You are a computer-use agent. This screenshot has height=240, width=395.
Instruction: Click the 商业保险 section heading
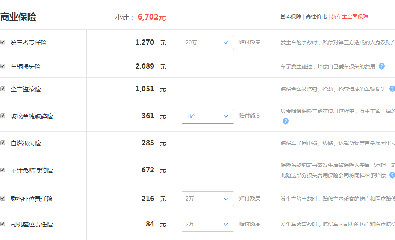[18, 17]
